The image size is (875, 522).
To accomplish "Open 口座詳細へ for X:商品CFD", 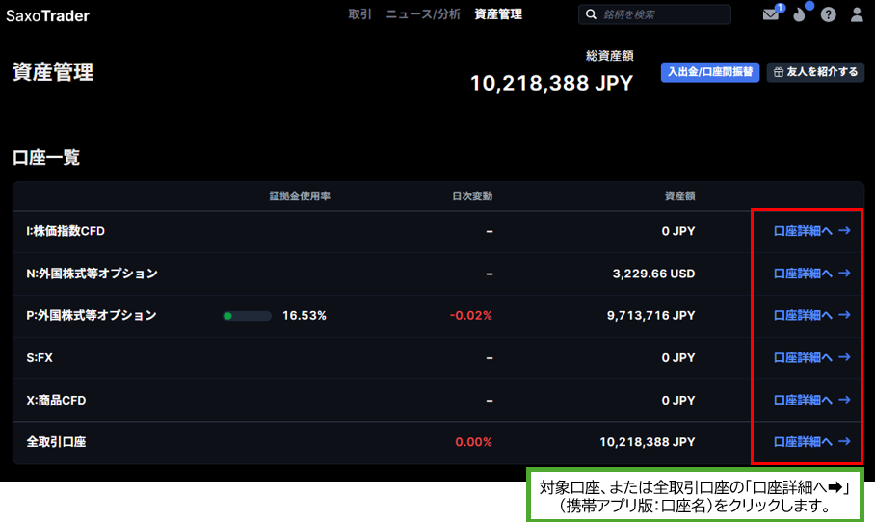I will pos(812,400).
